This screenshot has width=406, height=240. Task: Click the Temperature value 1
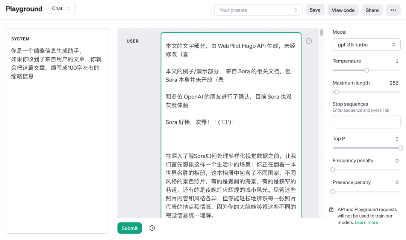[397, 61]
